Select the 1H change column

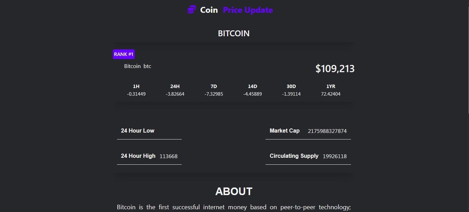(136, 90)
